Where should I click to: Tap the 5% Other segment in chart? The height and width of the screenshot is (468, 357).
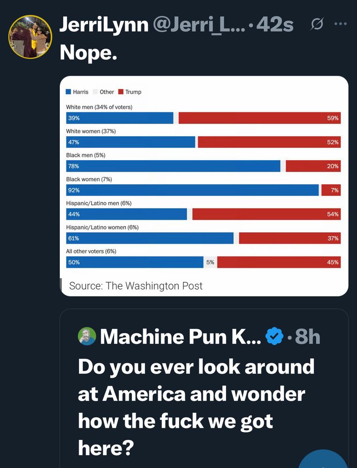210,262
